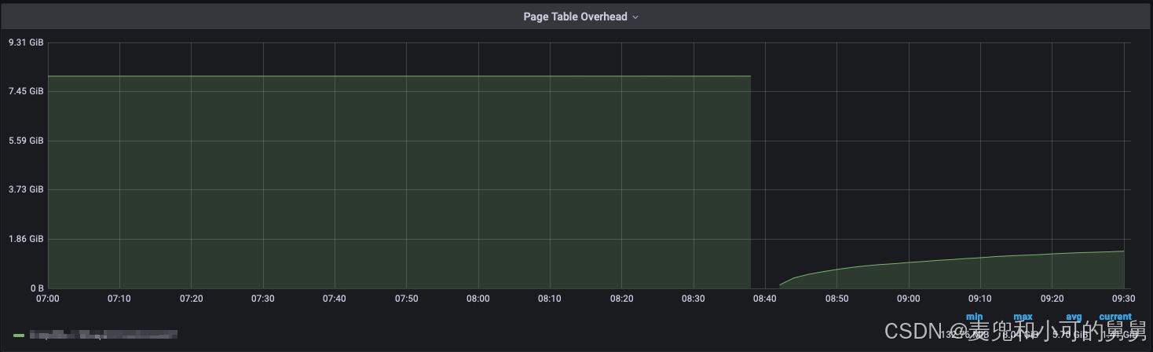Image resolution: width=1153 pixels, height=352 pixels.
Task: Toggle the blurred series name in legend
Action: pos(103,335)
